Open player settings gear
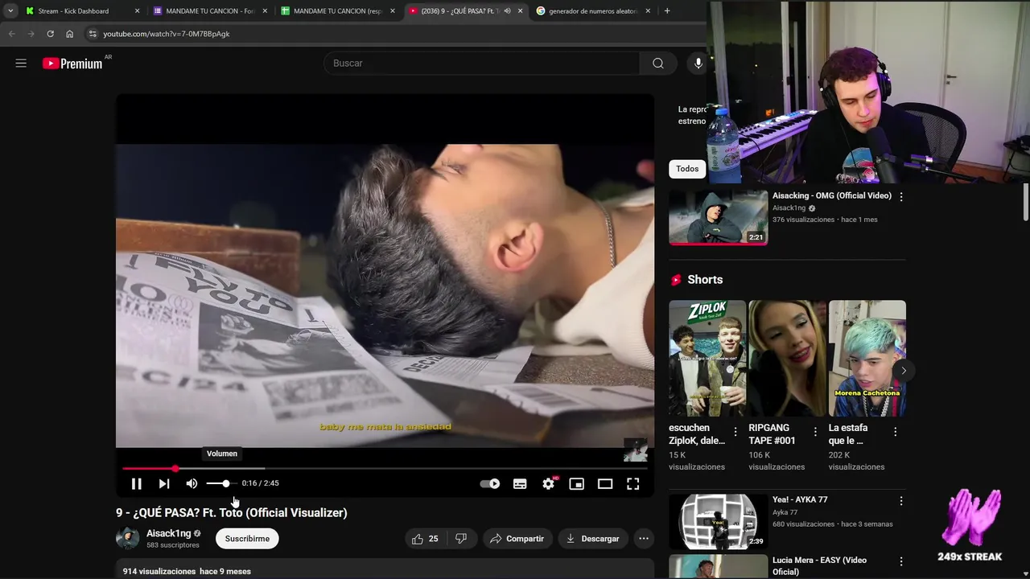This screenshot has width=1030, height=579. tap(549, 483)
